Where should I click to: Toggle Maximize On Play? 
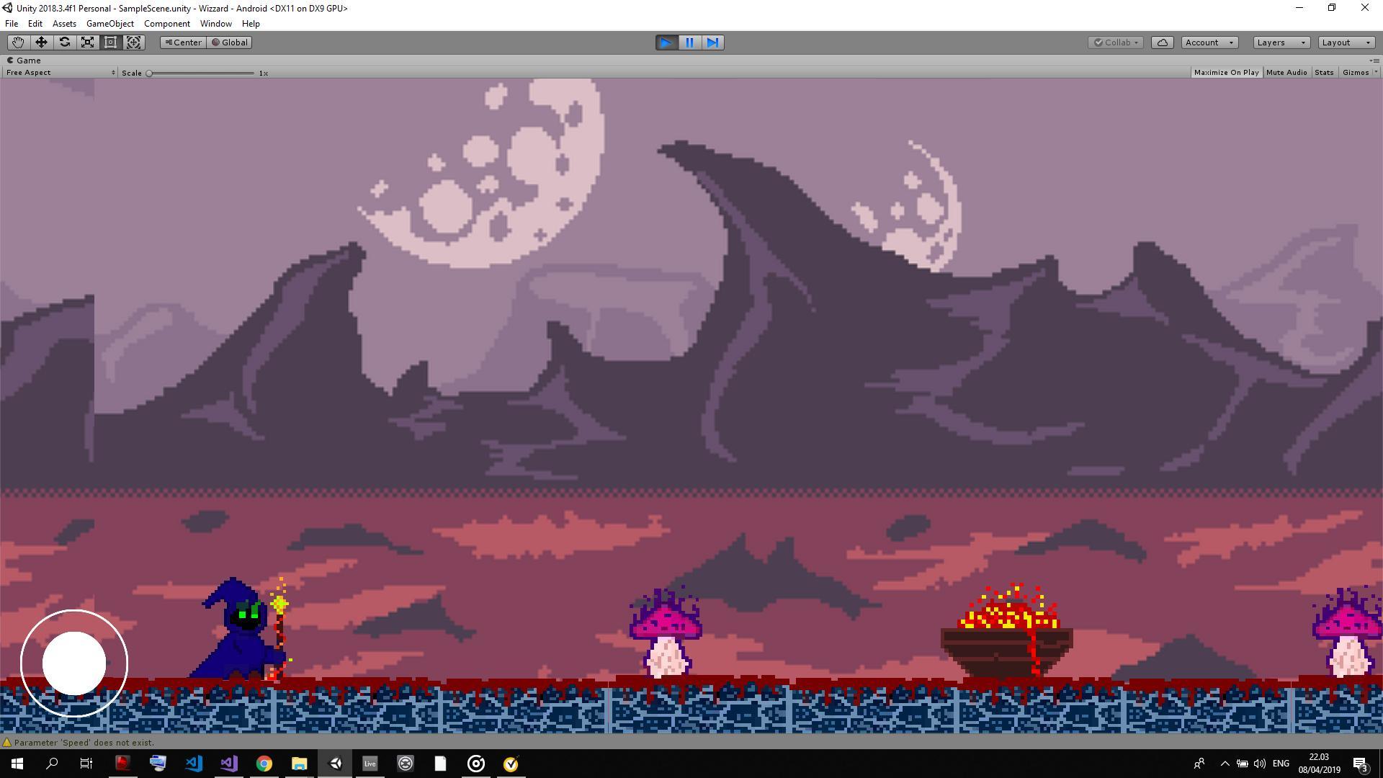[1226, 73]
